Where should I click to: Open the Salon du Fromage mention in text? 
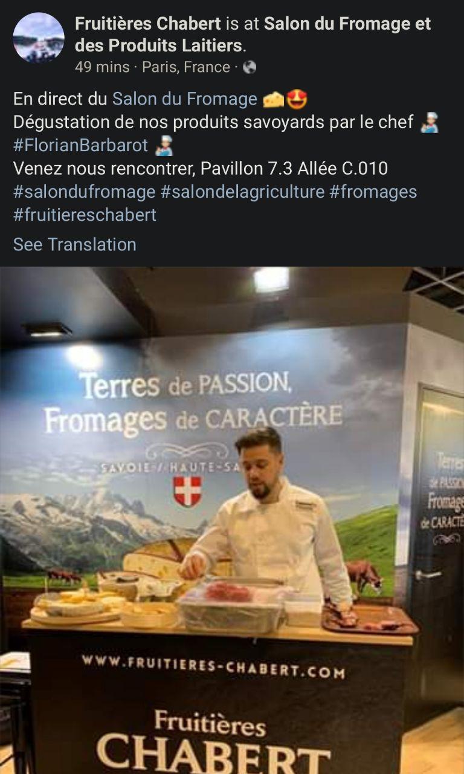(x=185, y=99)
